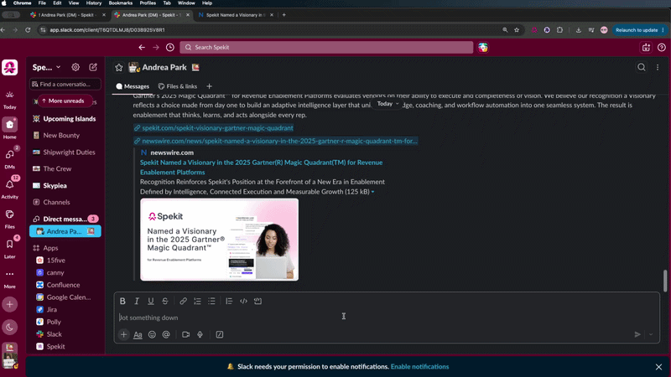
Task: Click the send message arrow
Action: coord(637,334)
